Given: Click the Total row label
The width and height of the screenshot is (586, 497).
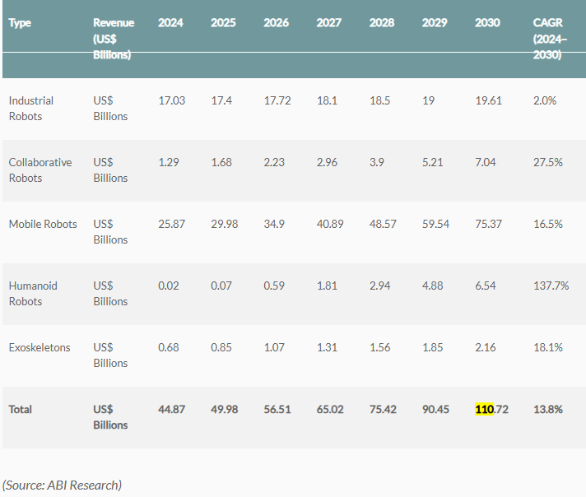Looking at the screenshot, I should click(x=21, y=409).
